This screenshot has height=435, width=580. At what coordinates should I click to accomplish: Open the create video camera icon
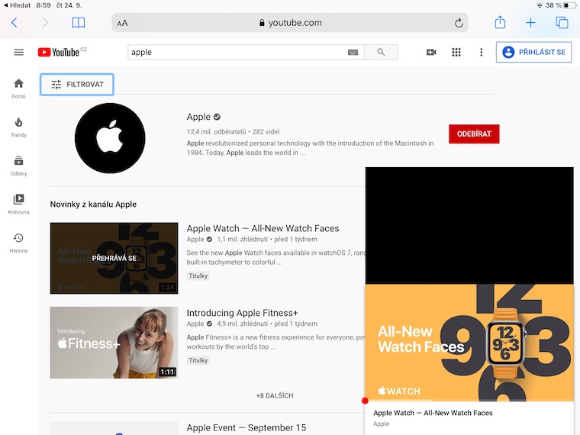431,52
